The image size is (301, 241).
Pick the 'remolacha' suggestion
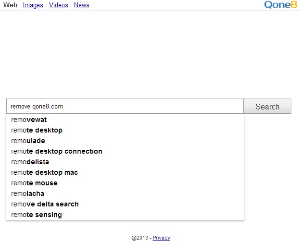tap(27, 193)
